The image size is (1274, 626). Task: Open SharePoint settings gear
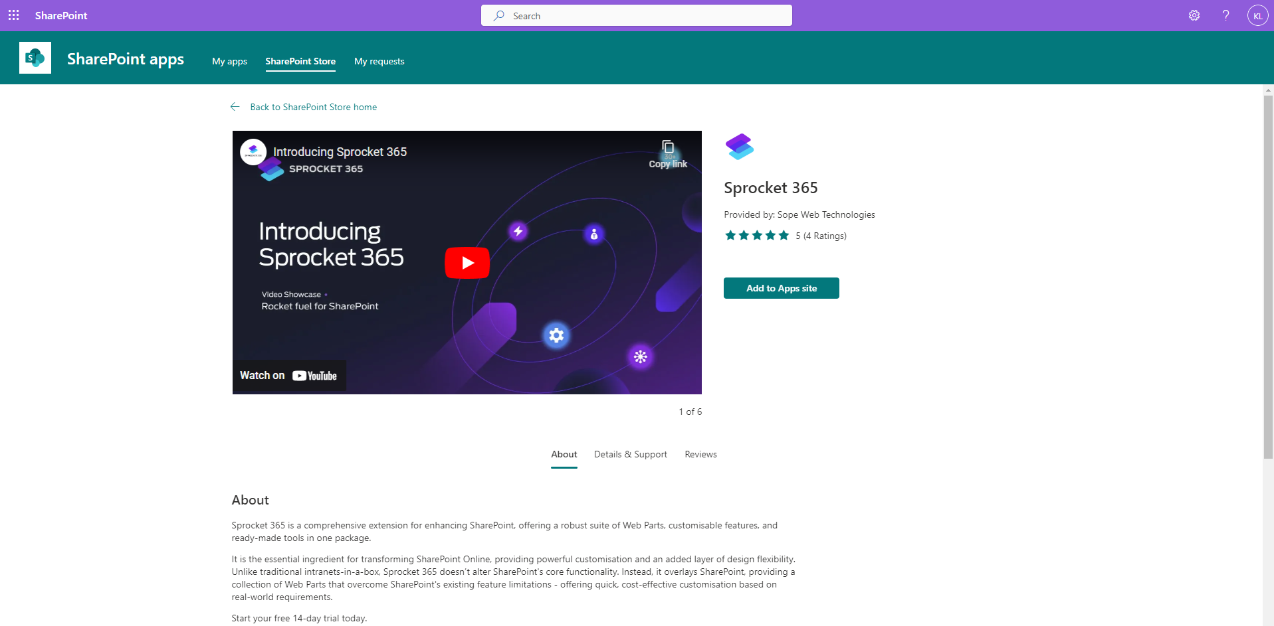(1194, 15)
